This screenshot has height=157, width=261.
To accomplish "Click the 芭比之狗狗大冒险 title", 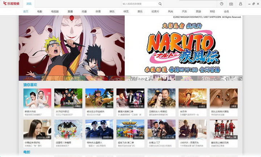I will click(220, 111).
